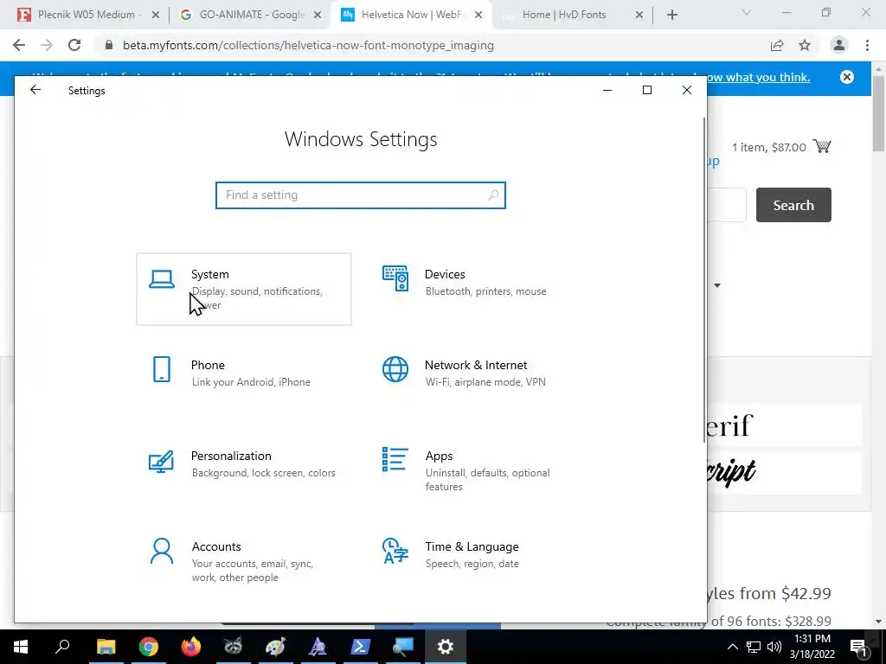The width and height of the screenshot is (886, 664).
Task: Reload the page in Chrome
Action: pos(74,45)
